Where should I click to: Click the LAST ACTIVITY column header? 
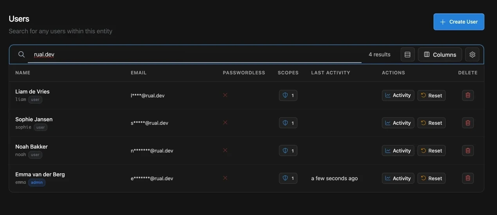click(x=331, y=73)
